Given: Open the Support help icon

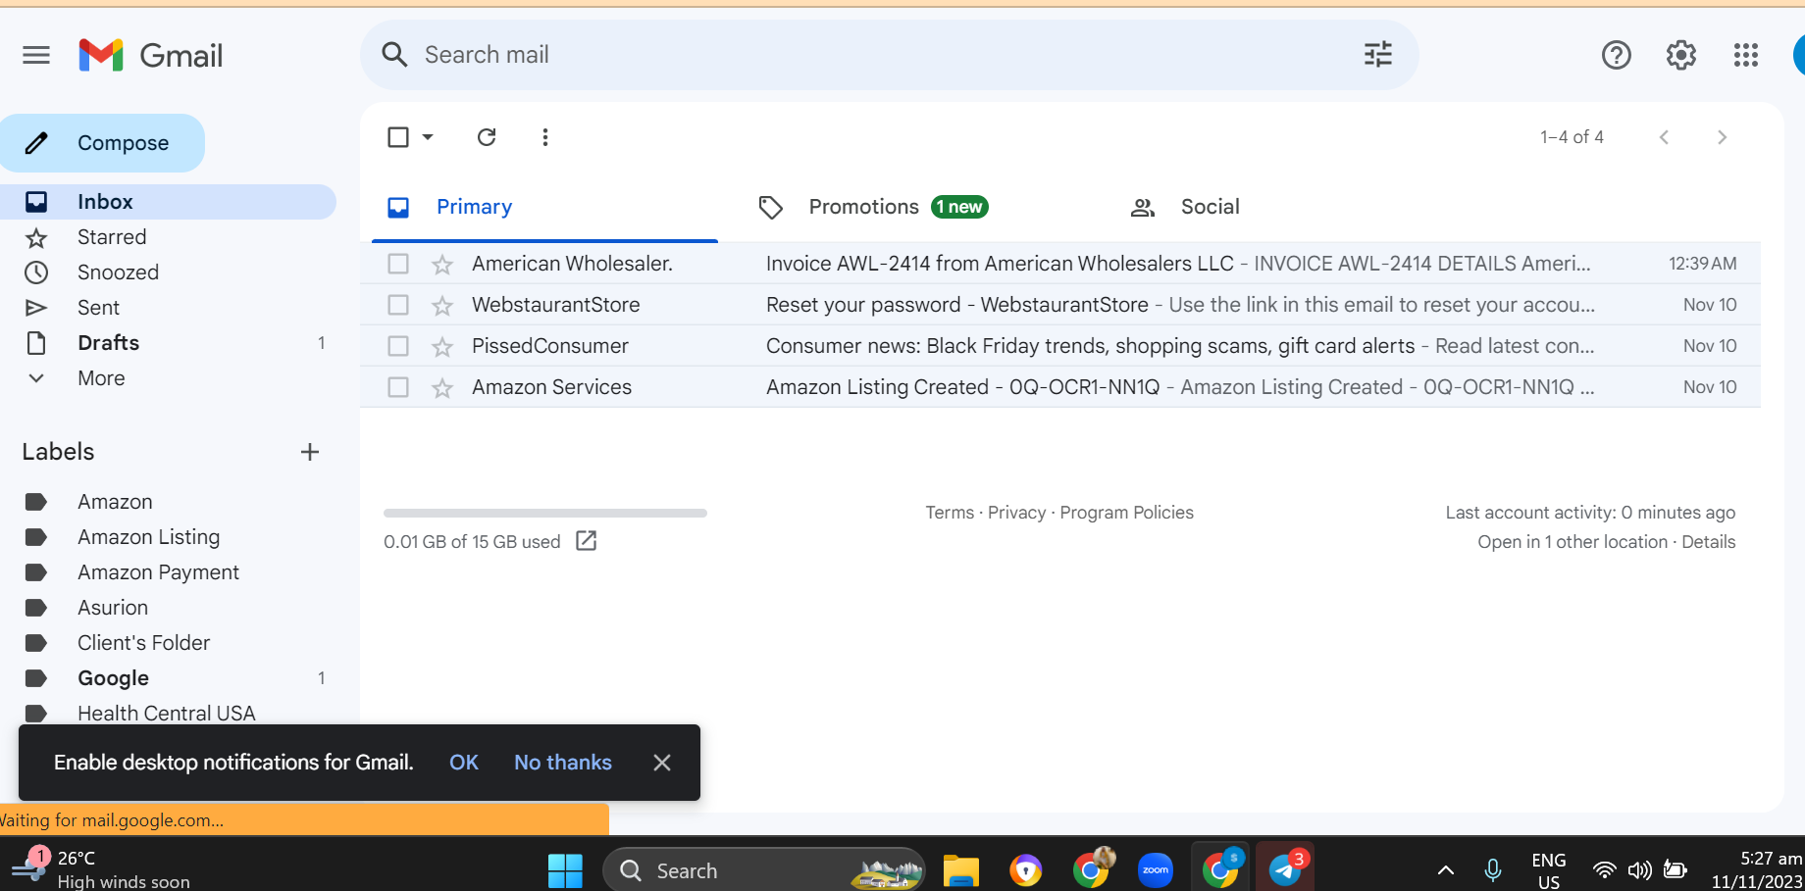Looking at the screenshot, I should pos(1617,55).
